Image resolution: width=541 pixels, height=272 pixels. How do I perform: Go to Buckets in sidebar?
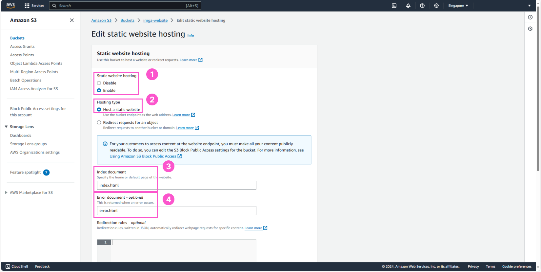click(17, 38)
